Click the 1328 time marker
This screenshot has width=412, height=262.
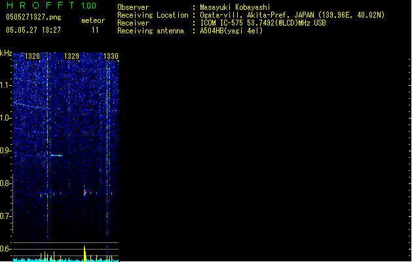point(32,56)
